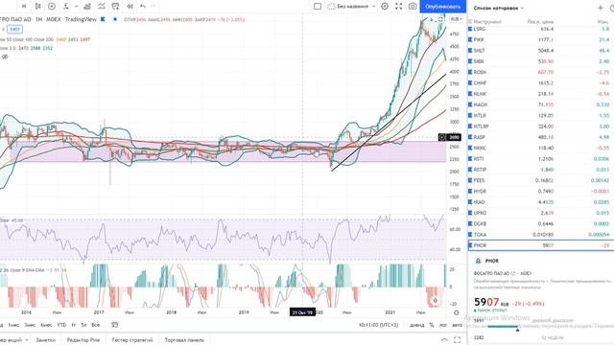
Task: Open the financials bar-chart icon
Action: pos(87,7)
